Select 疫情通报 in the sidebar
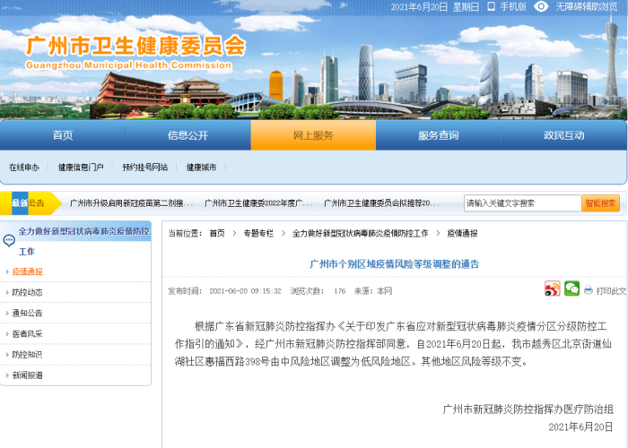 (27, 271)
